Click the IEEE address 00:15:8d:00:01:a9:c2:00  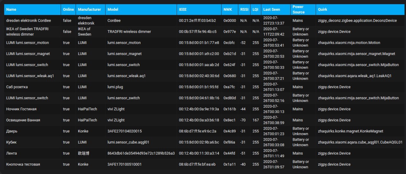[199, 54]
